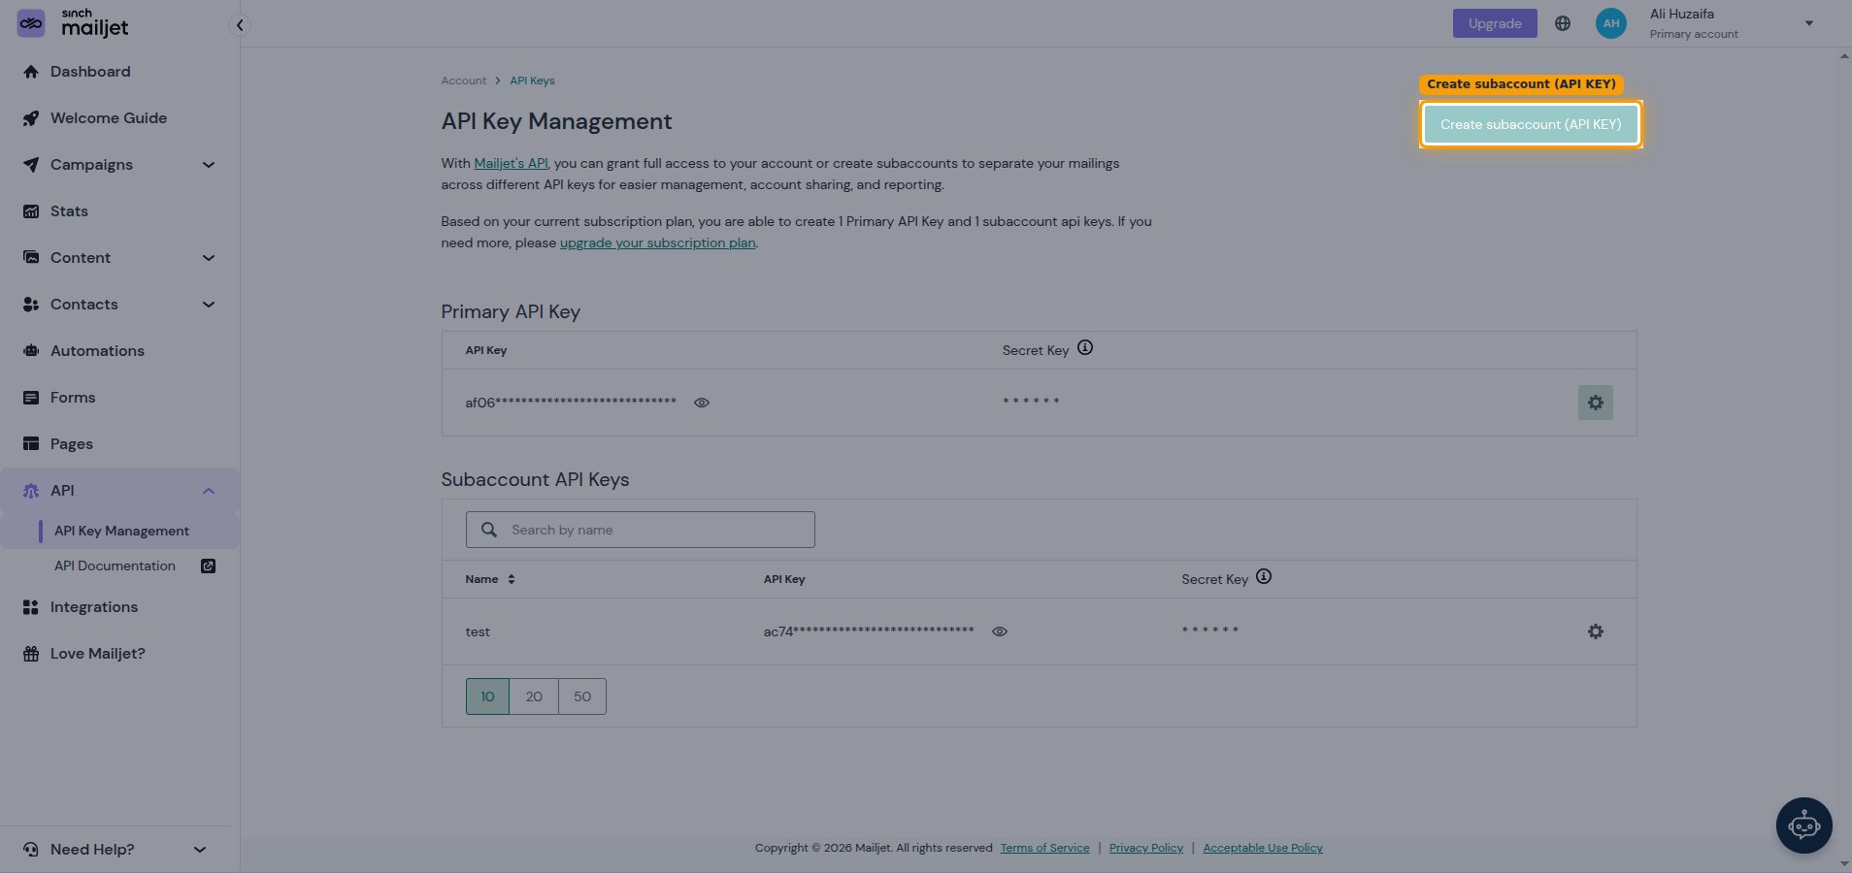Screen dimensions: 1852x873
Task: Collapse the API submenu chevron
Action: (x=209, y=491)
